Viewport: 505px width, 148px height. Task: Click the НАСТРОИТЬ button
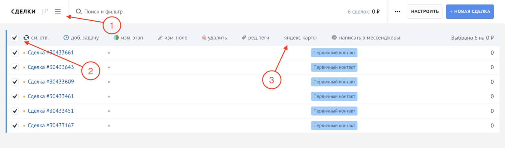[x=425, y=12]
